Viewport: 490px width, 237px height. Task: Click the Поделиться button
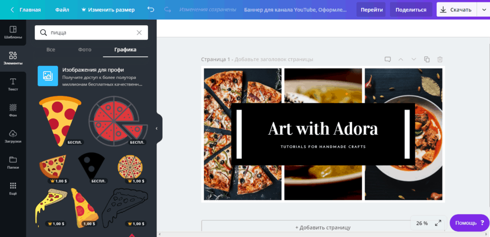click(x=411, y=10)
